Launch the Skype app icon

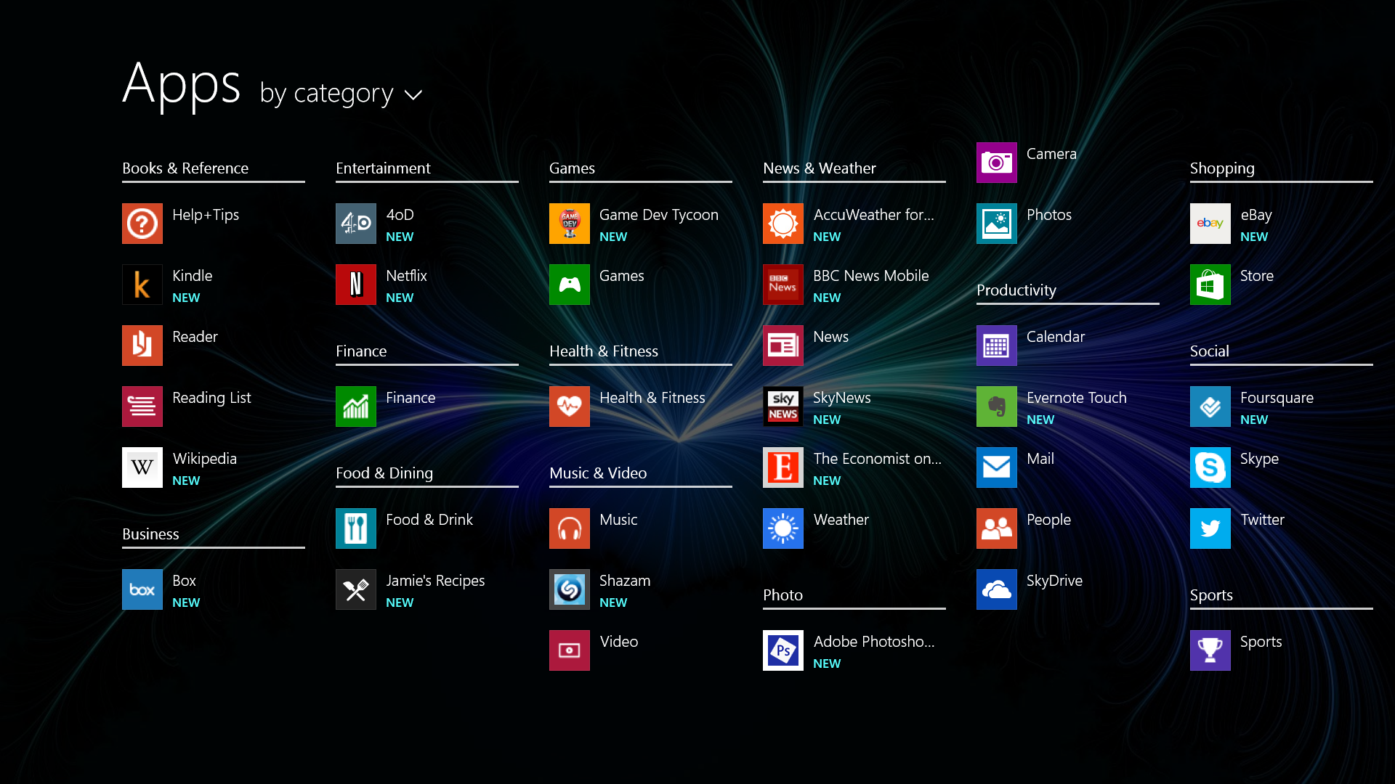[1210, 467]
